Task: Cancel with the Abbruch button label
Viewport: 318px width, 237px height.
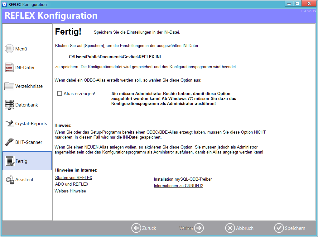Action: pyautogui.click(x=245, y=228)
